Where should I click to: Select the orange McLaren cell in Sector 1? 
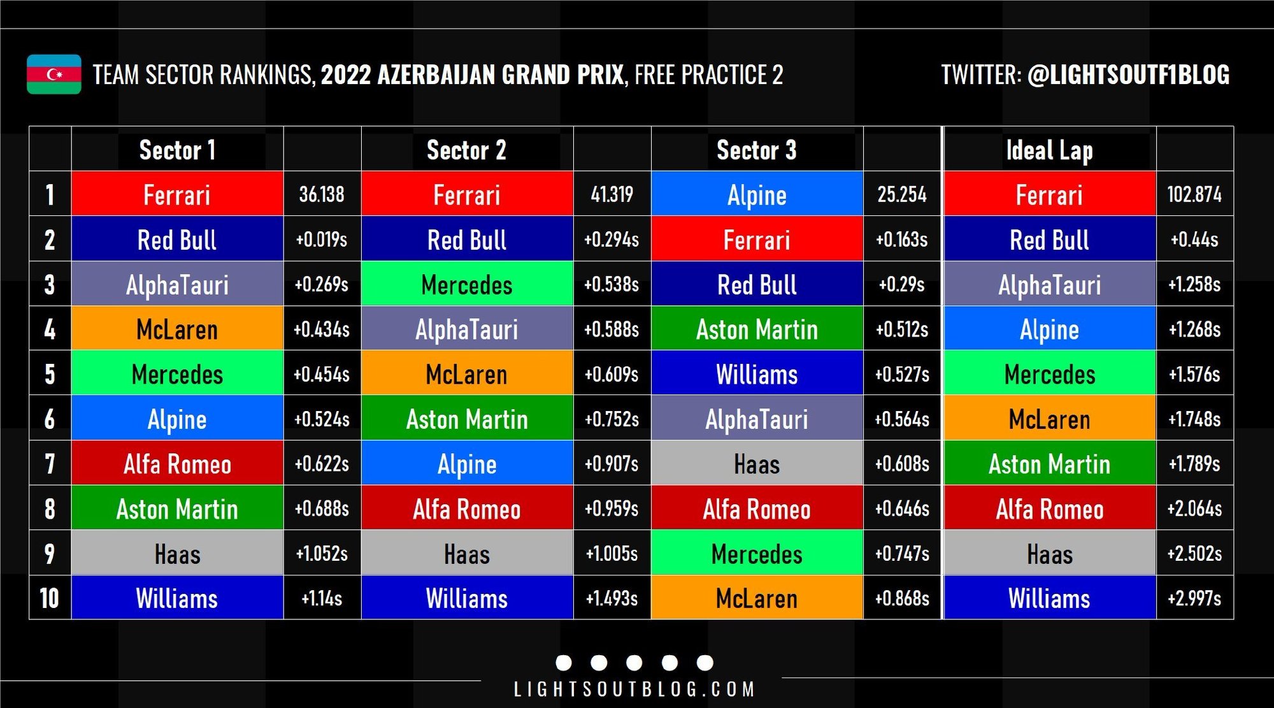[177, 329]
